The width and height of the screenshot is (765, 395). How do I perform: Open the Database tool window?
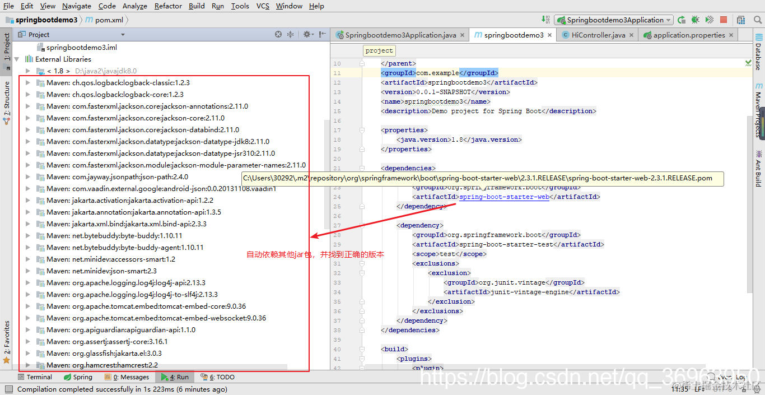coord(759,53)
